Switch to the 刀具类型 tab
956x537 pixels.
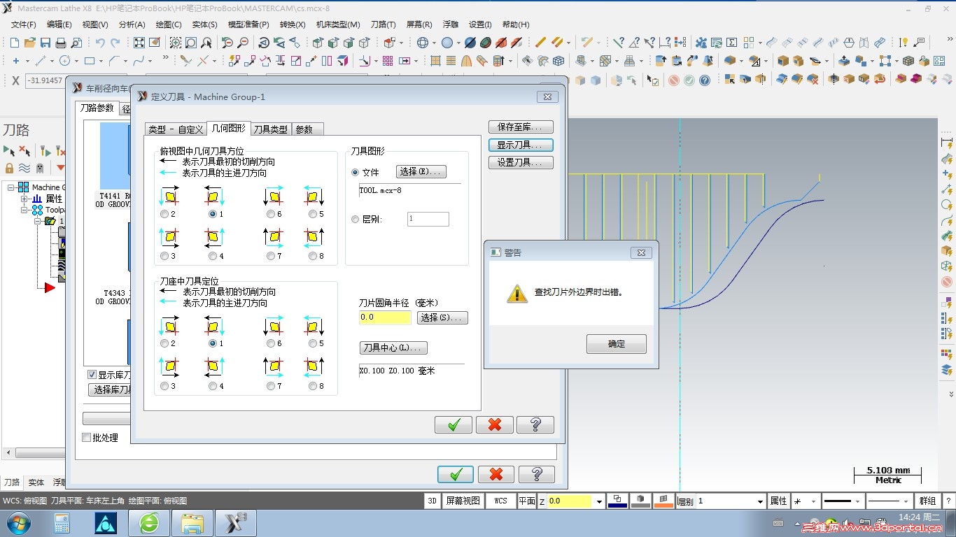(270, 129)
